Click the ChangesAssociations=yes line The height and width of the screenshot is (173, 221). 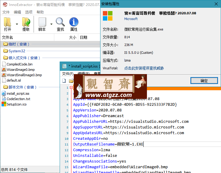click(x=100, y=161)
